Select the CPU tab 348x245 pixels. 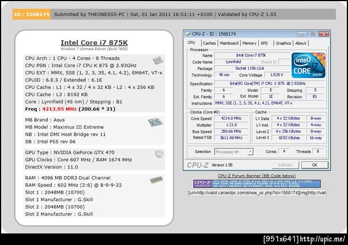[191, 42]
